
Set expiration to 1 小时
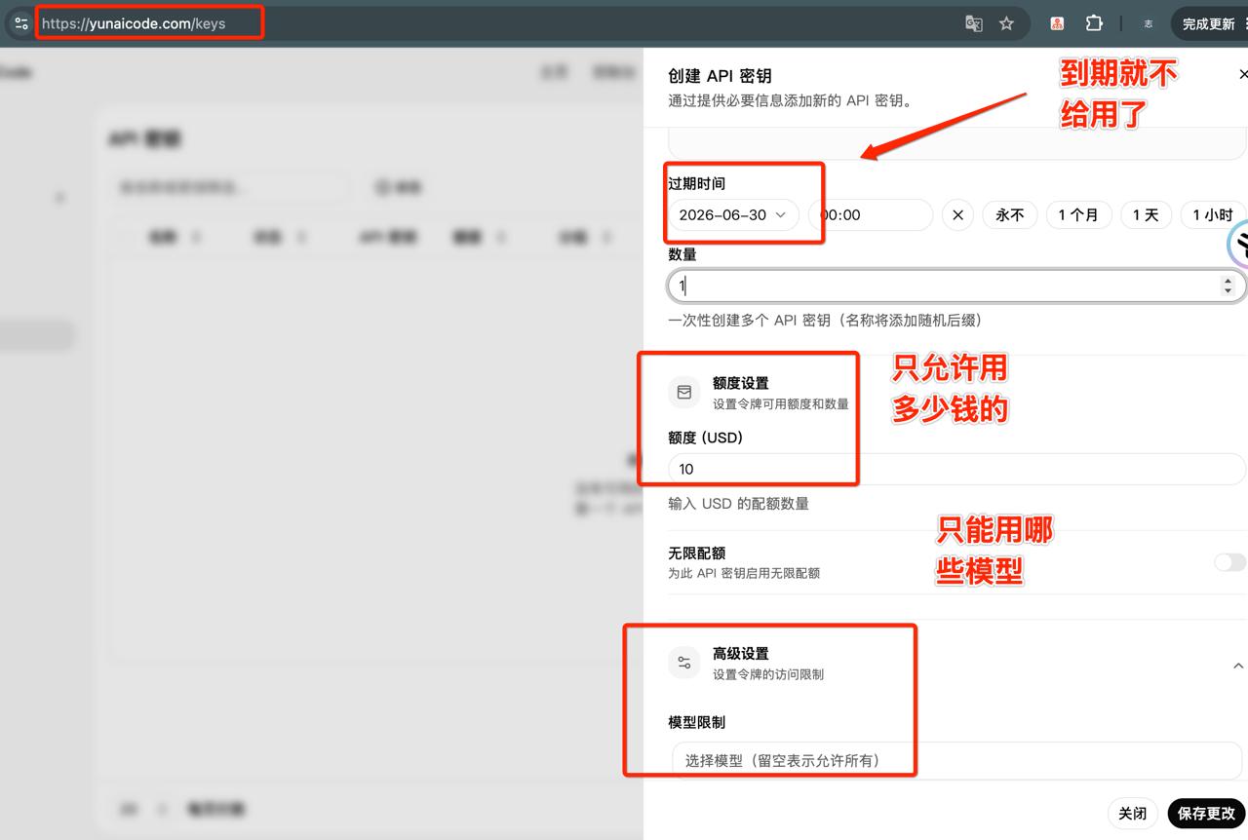tap(1213, 215)
